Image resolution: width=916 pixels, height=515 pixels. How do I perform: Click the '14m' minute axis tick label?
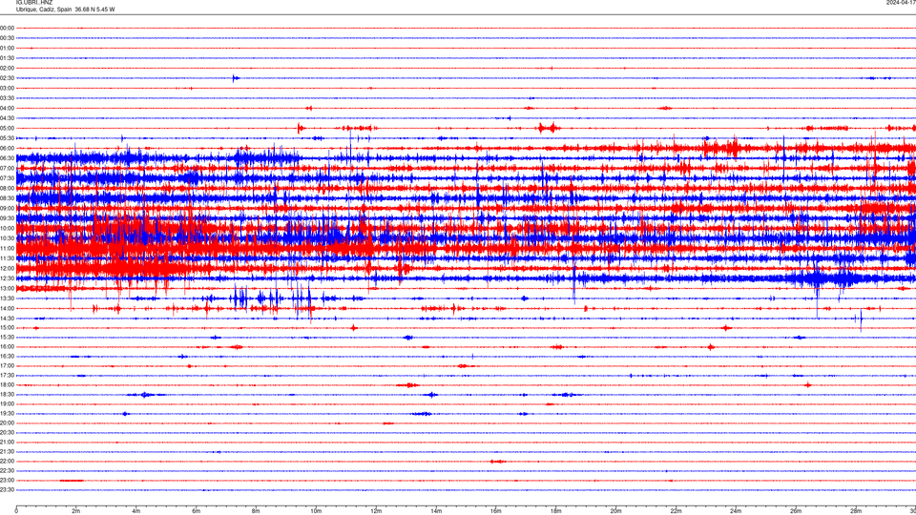tap(436, 511)
